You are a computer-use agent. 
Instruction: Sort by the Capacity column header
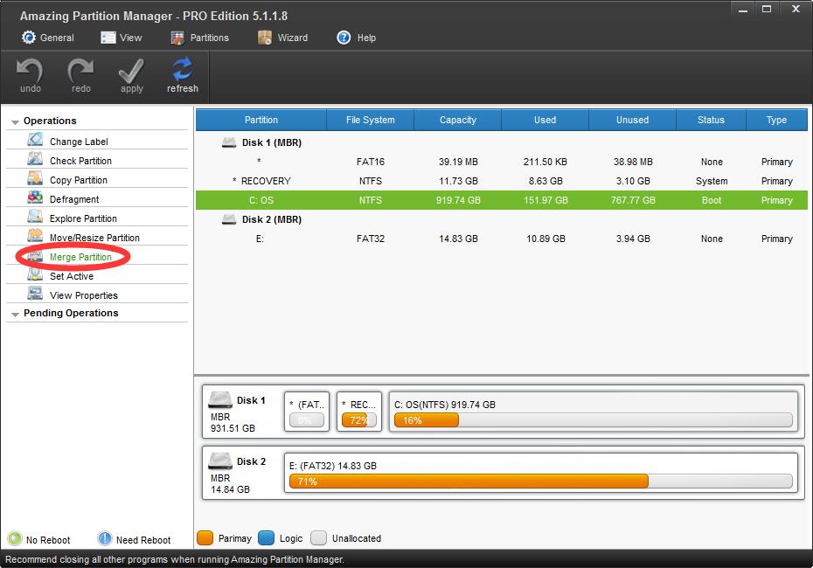[458, 120]
